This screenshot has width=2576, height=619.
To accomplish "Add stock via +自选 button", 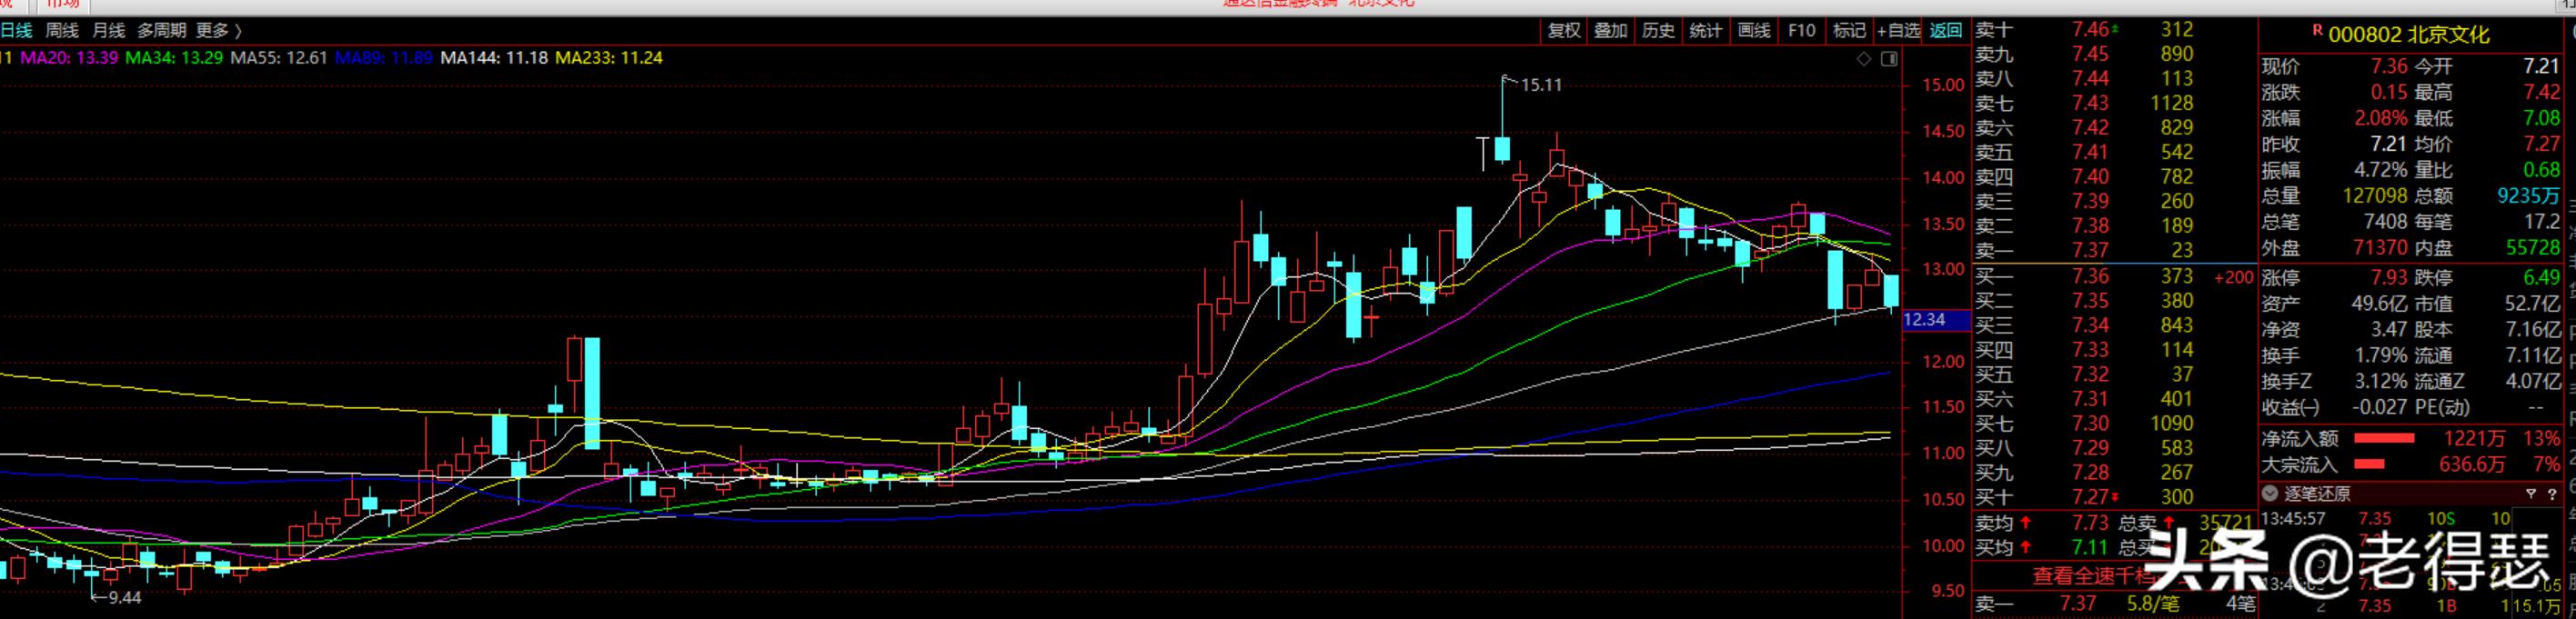I will coord(1898,31).
